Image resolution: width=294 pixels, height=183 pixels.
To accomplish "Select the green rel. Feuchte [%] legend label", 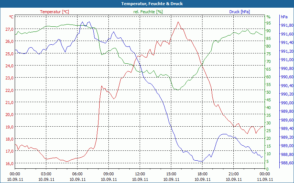I will point(148,12).
